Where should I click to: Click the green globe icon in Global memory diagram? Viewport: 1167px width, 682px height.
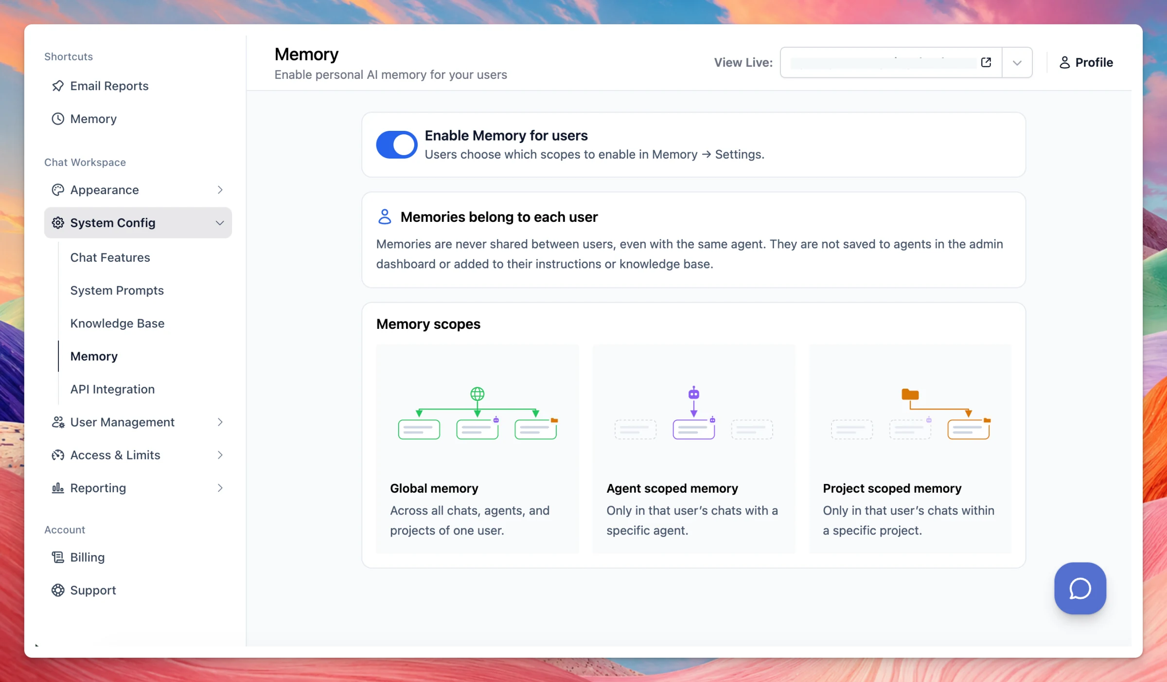click(477, 394)
